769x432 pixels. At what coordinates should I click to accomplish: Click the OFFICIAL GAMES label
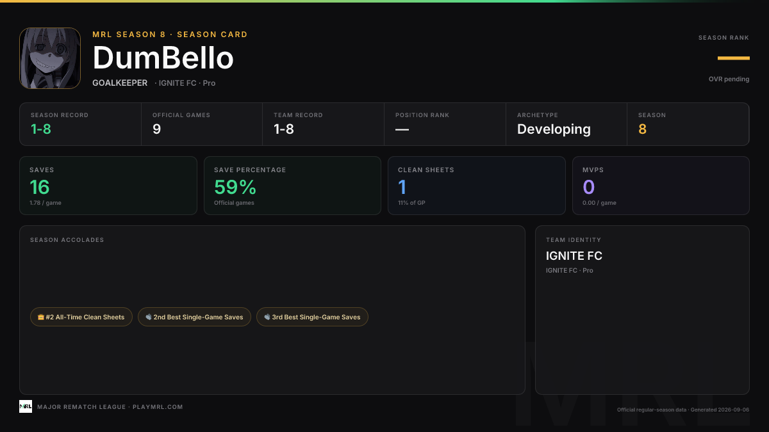(x=181, y=115)
